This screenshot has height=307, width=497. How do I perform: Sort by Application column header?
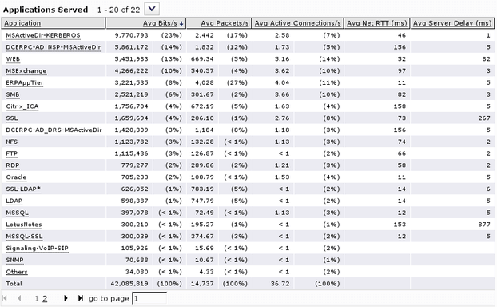tap(22, 23)
